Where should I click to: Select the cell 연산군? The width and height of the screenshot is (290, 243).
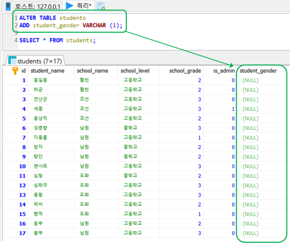(41, 99)
